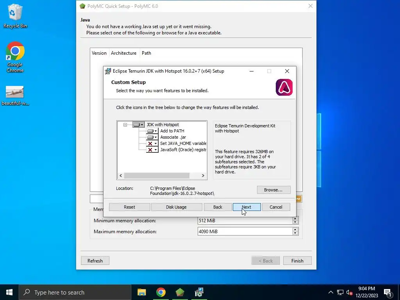Viewport: 400px width, 300px height.
Task: Click the feature description text 'Eclipse Temurin Development Kit'
Action: [245, 126]
